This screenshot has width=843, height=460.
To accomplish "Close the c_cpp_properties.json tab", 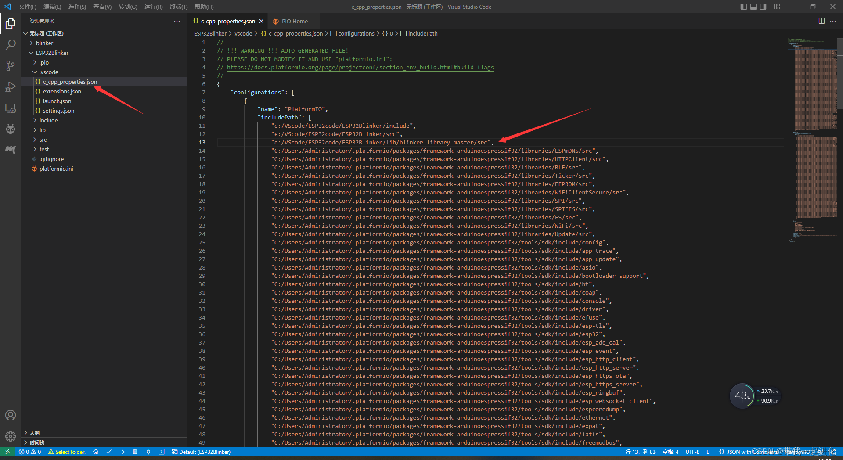I will pyautogui.click(x=262, y=21).
